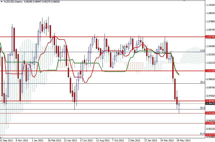Click the 1.04490 price scale value
The width and height of the screenshot is (215, 142).
210,46
